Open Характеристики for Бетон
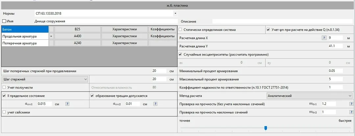This screenshot has height=136, width=355. click(x=125, y=29)
